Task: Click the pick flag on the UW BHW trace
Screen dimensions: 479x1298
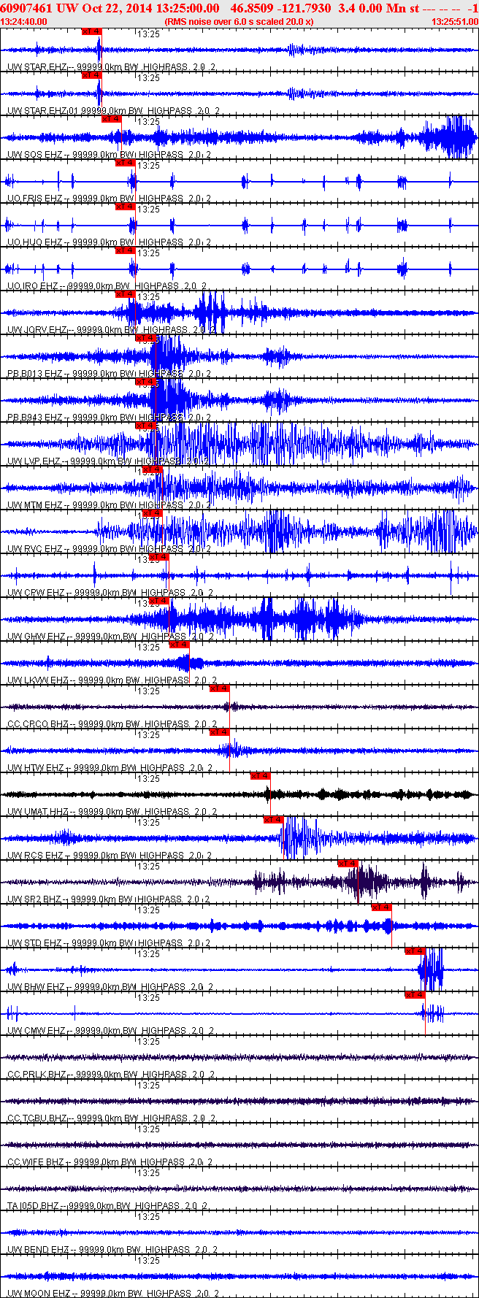Action: click(x=415, y=951)
